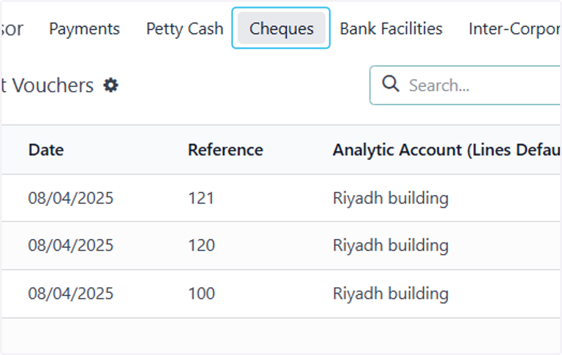This screenshot has width=562, height=355.
Task: Open the Bank Facilities menu
Action: [391, 29]
